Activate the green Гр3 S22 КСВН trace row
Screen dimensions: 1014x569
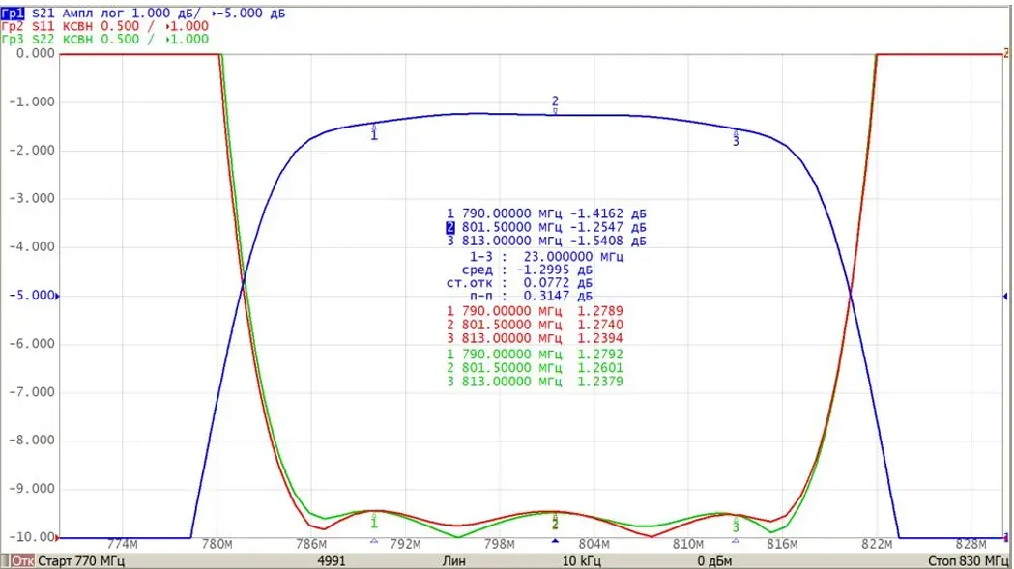click(104, 39)
